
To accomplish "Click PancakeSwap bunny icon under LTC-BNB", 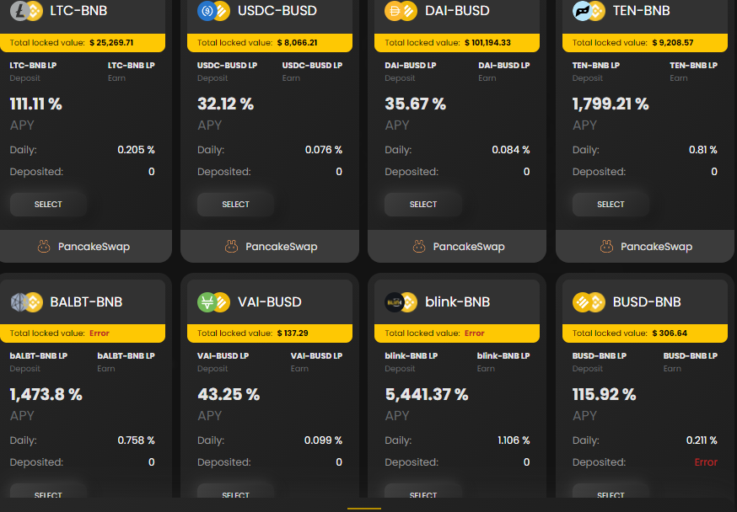I will pos(44,247).
